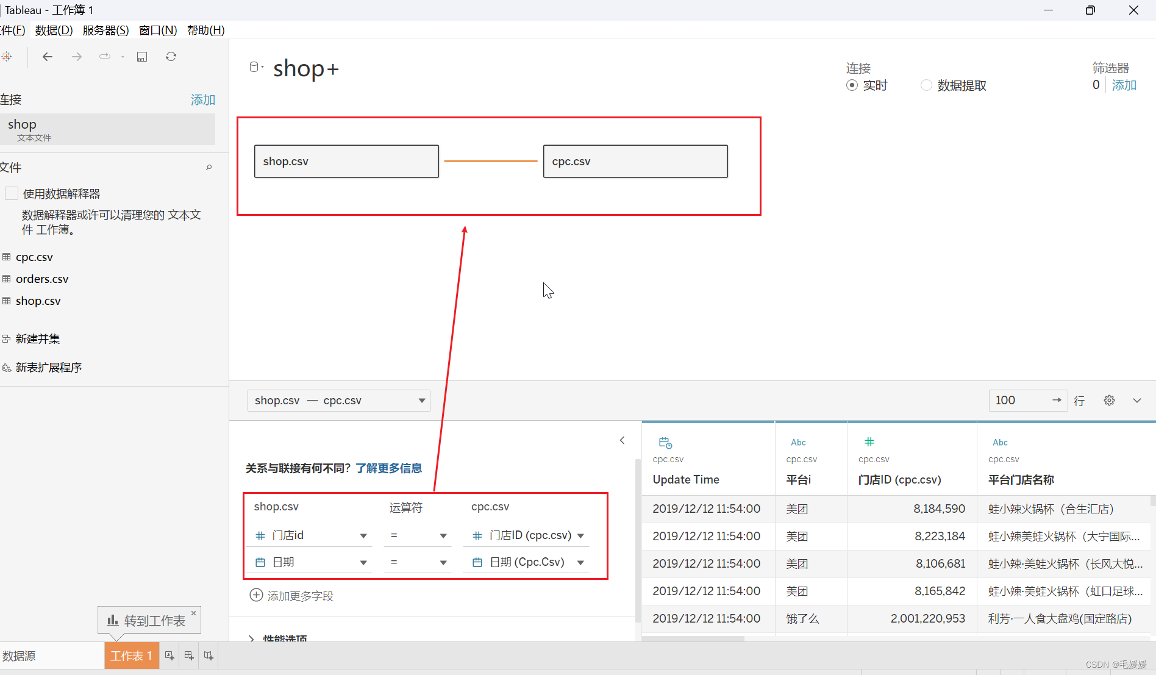Click the cpc.csv table icon in files list
The width and height of the screenshot is (1156, 675).
pyautogui.click(x=7, y=257)
